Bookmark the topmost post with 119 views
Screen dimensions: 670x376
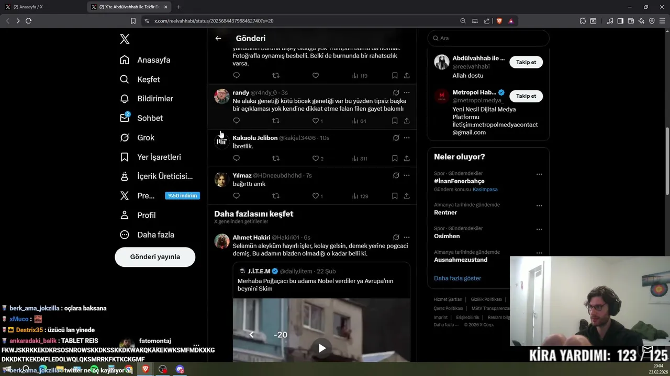point(395,76)
